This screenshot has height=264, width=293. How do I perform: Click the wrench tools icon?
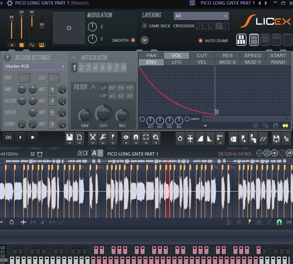point(103,137)
